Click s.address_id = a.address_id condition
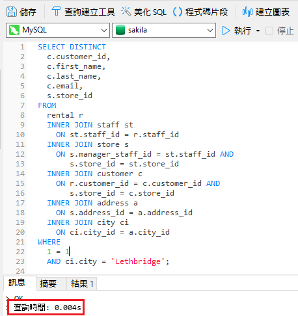 coord(131,213)
